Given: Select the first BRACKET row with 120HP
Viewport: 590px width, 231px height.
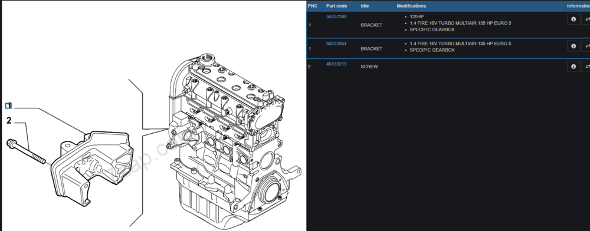Looking at the screenshot, I should 448,25.
